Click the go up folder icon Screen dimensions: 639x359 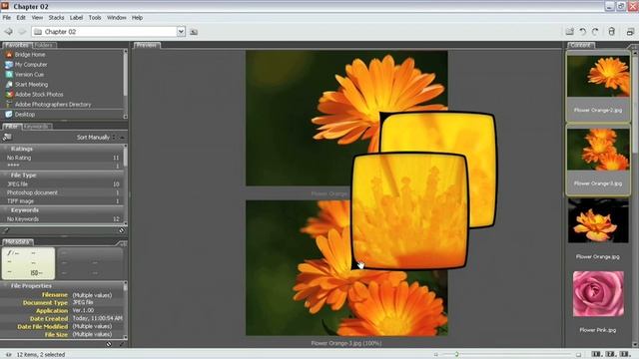(194, 32)
